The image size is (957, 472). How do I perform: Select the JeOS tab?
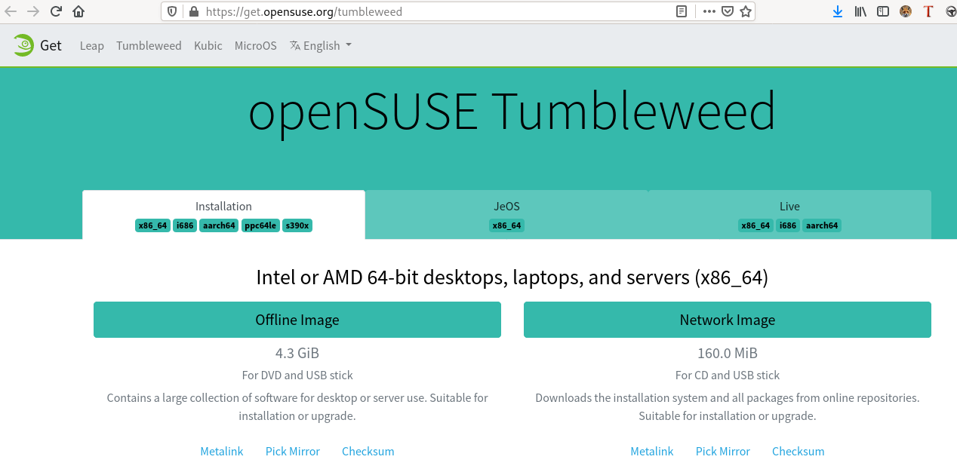[x=506, y=215]
